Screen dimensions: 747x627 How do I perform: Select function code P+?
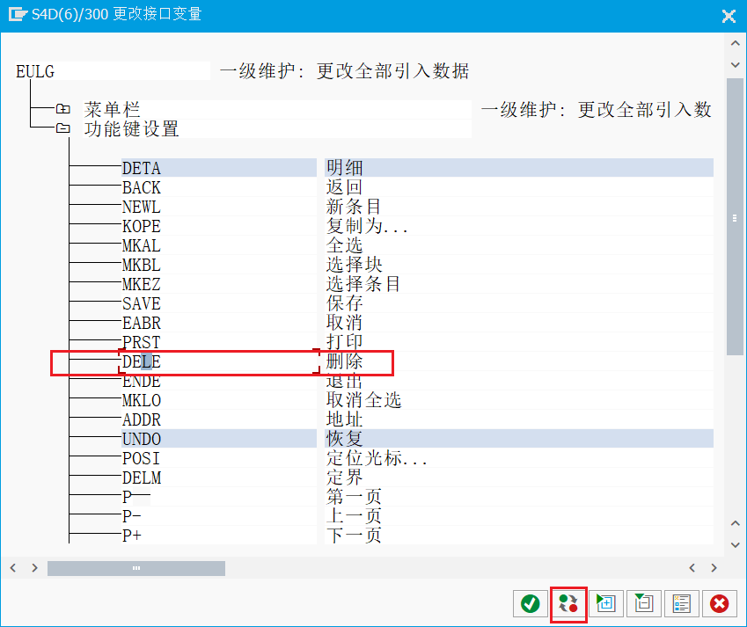[x=131, y=536]
